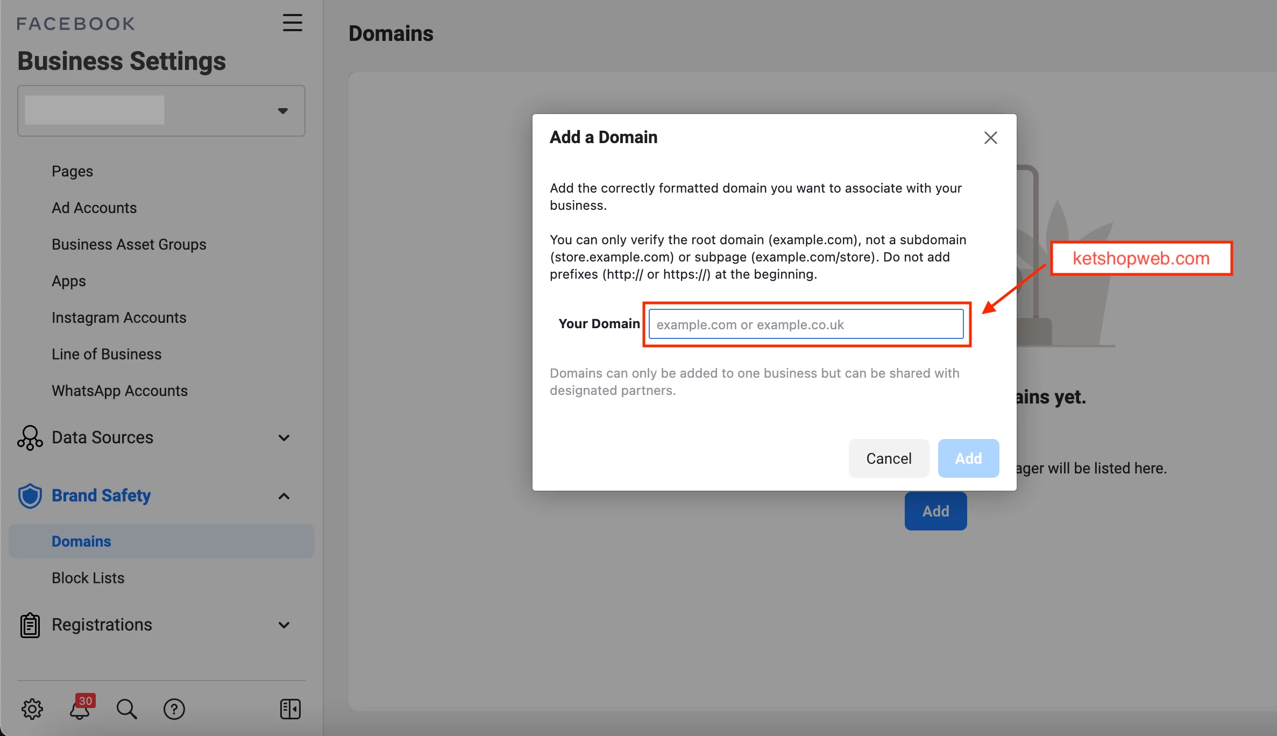Open Pages in the sidebar

coord(72,171)
